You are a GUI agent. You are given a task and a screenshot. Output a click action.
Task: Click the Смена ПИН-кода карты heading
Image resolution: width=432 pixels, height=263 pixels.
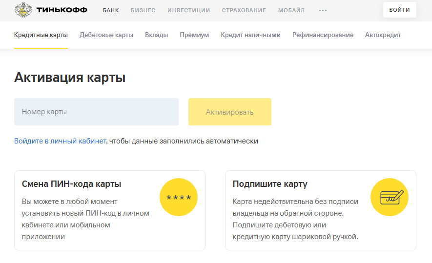(71, 183)
